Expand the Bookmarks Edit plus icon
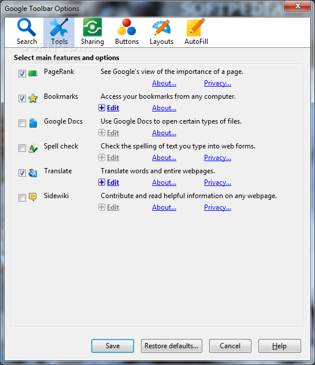The image size is (315, 365). [x=102, y=108]
